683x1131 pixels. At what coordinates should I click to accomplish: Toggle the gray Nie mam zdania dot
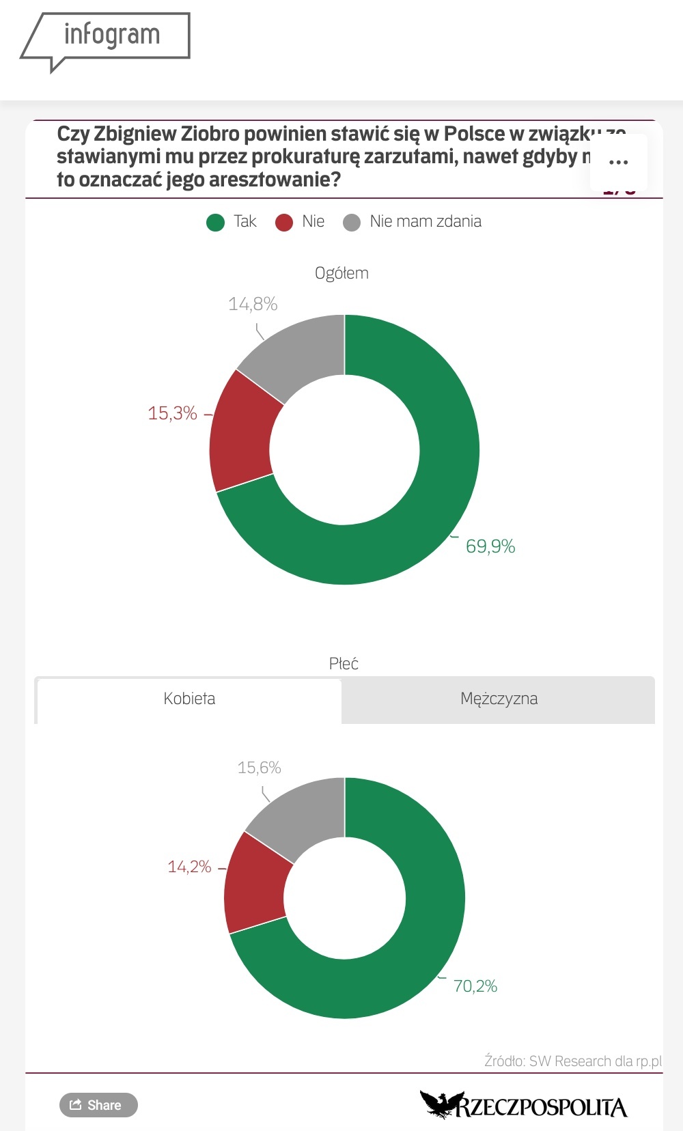(x=352, y=222)
